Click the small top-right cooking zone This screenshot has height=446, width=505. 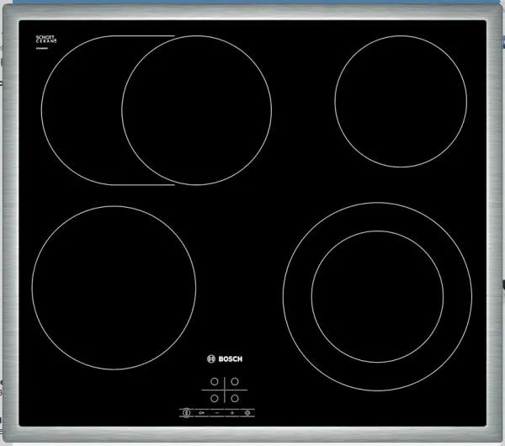(400, 99)
